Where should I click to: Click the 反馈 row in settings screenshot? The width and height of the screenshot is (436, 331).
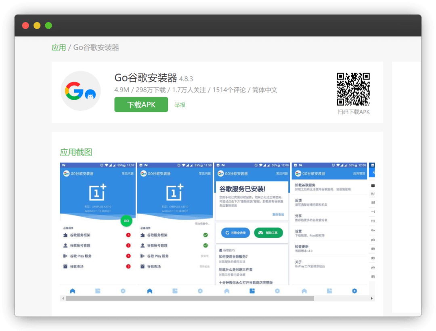[329, 202]
